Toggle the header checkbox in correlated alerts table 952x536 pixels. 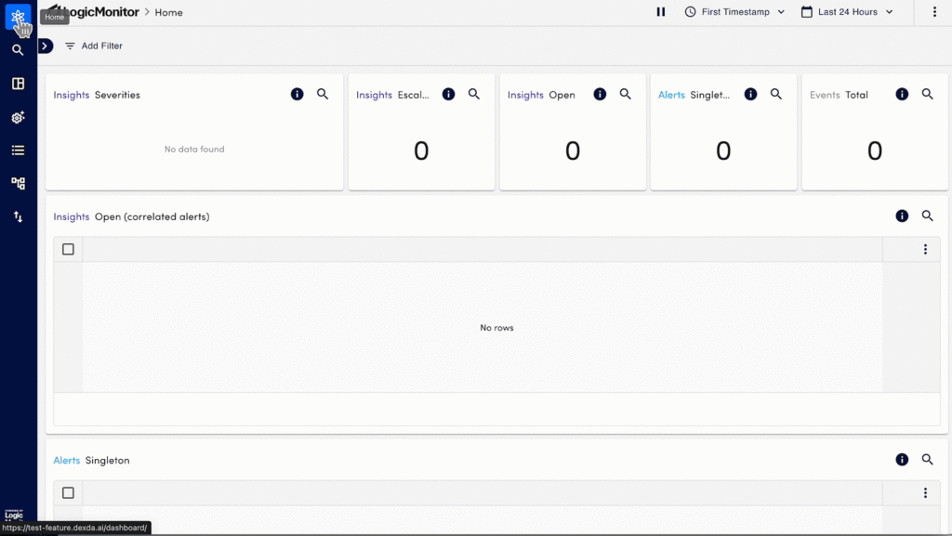[x=68, y=249]
